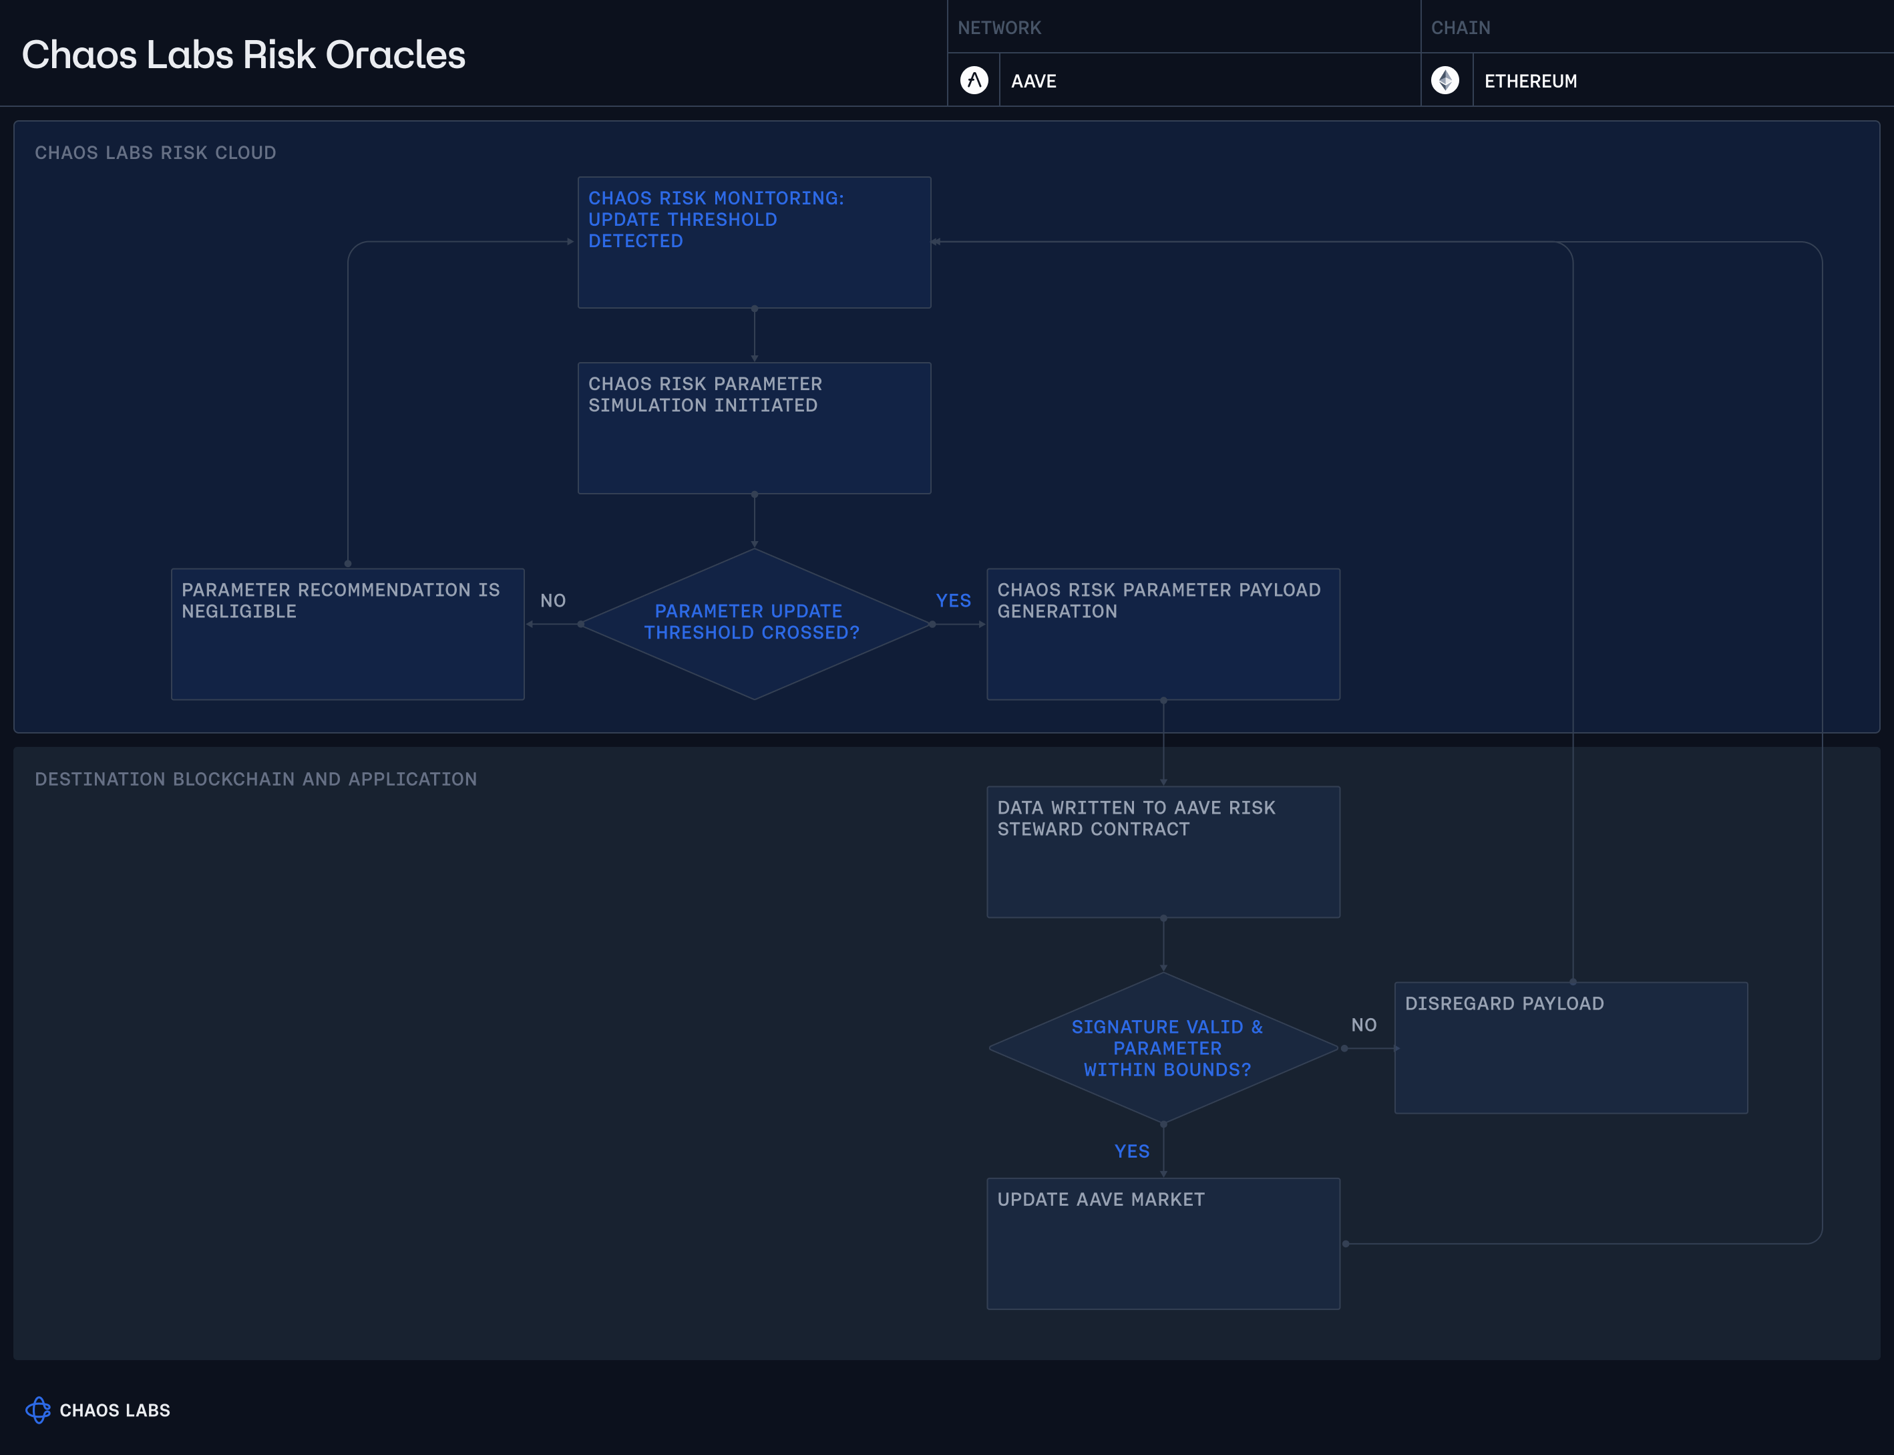
Task: Click the 'CHAOS LABS' footer text
Action: (x=115, y=1410)
